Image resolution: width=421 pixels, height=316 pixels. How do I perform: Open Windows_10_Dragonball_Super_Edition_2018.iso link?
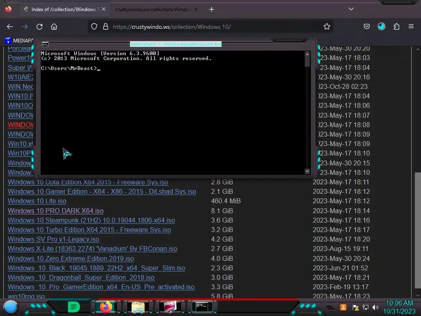pyautogui.click(x=81, y=278)
